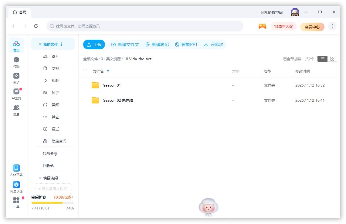Select the 同步 (Sync) sidebar icon
Screen dimensions: 346x224
pos(16,76)
